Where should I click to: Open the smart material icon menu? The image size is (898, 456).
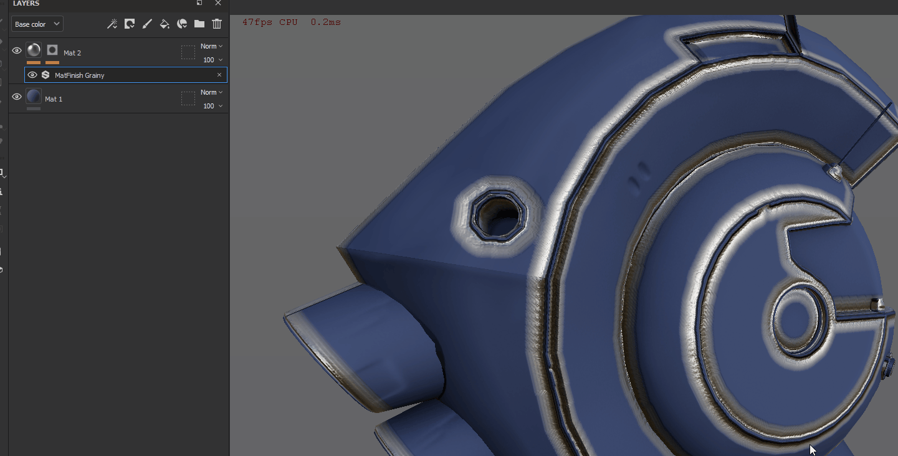pyautogui.click(x=182, y=24)
